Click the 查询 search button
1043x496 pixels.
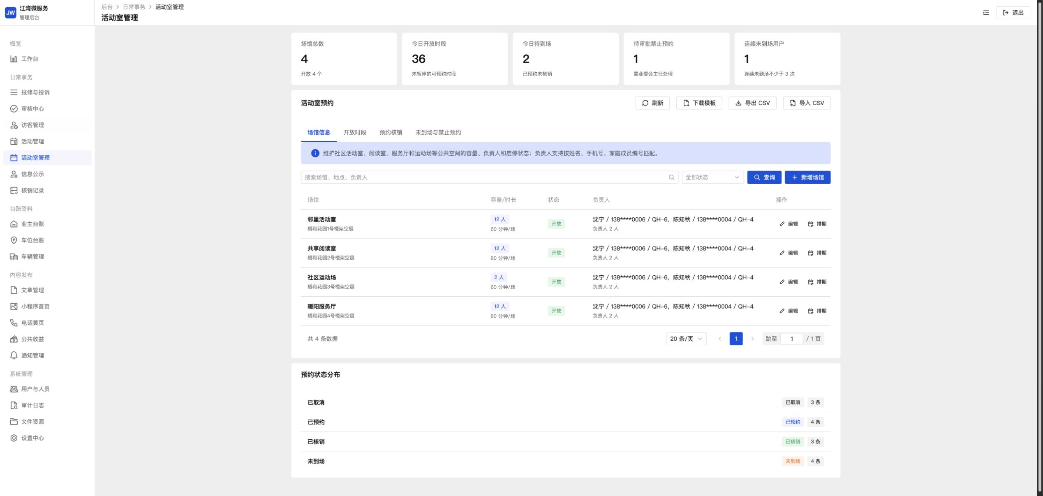tap(764, 178)
